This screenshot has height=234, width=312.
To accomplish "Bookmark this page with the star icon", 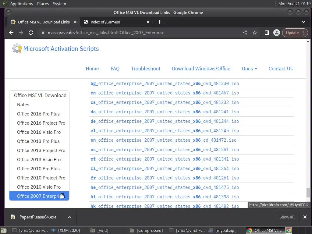I will (255, 33).
